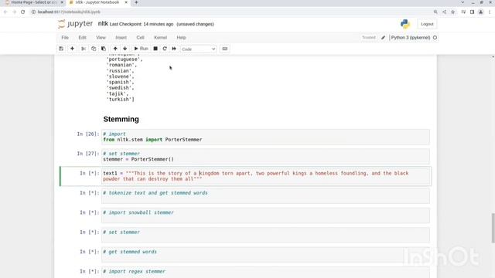The height and width of the screenshot is (278, 495).
Task: Click the page vertical scrollbar thumb
Action: pos(493,228)
